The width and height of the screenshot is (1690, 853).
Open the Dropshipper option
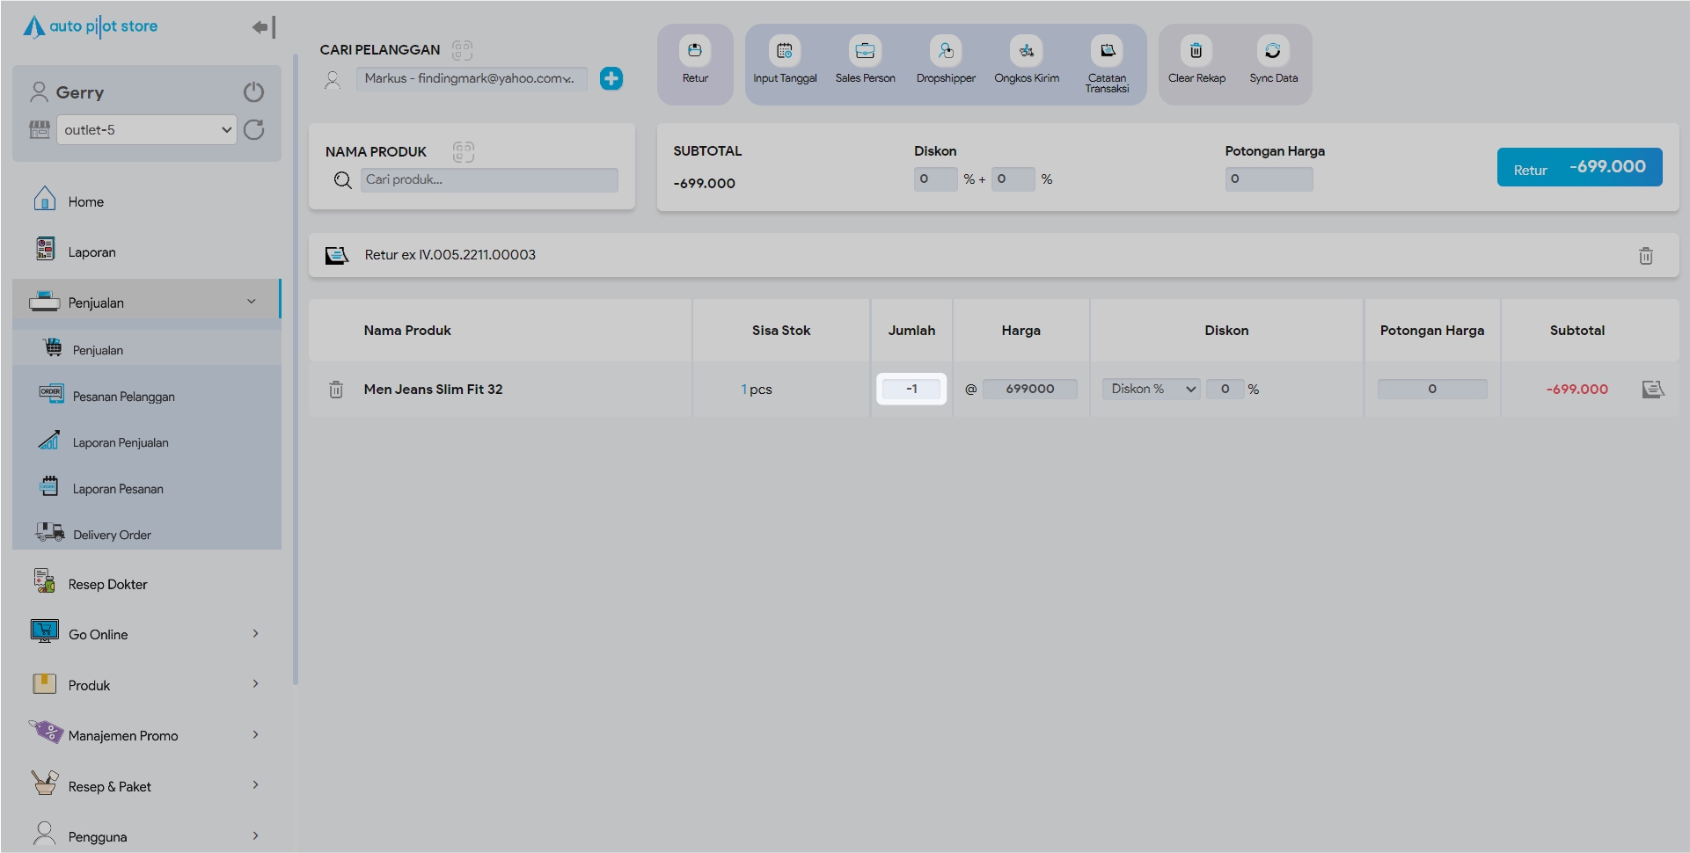[x=946, y=51]
